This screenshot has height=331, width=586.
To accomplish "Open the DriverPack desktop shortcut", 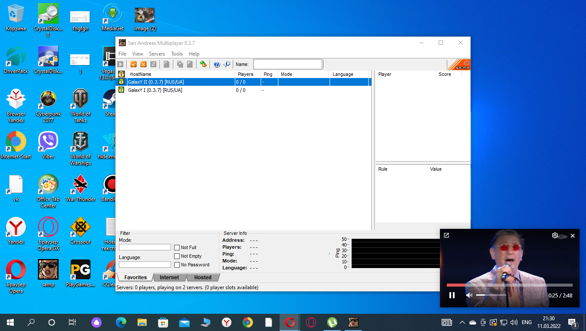I will pyautogui.click(x=16, y=60).
